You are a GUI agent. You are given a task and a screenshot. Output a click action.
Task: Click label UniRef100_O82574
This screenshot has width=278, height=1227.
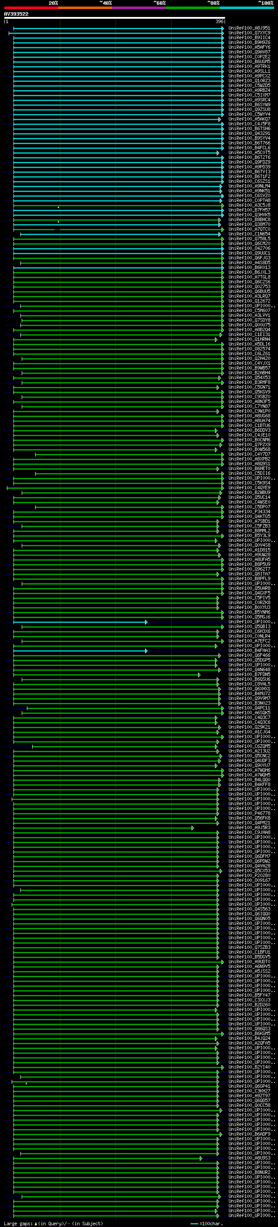249,349
